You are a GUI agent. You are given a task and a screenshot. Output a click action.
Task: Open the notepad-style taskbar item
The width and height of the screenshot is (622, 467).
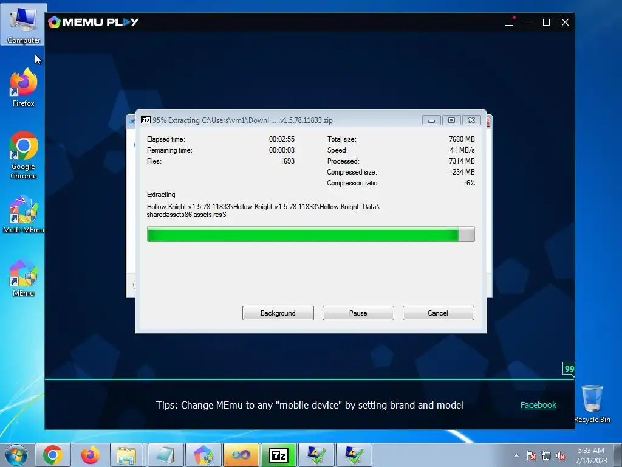(165, 455)
